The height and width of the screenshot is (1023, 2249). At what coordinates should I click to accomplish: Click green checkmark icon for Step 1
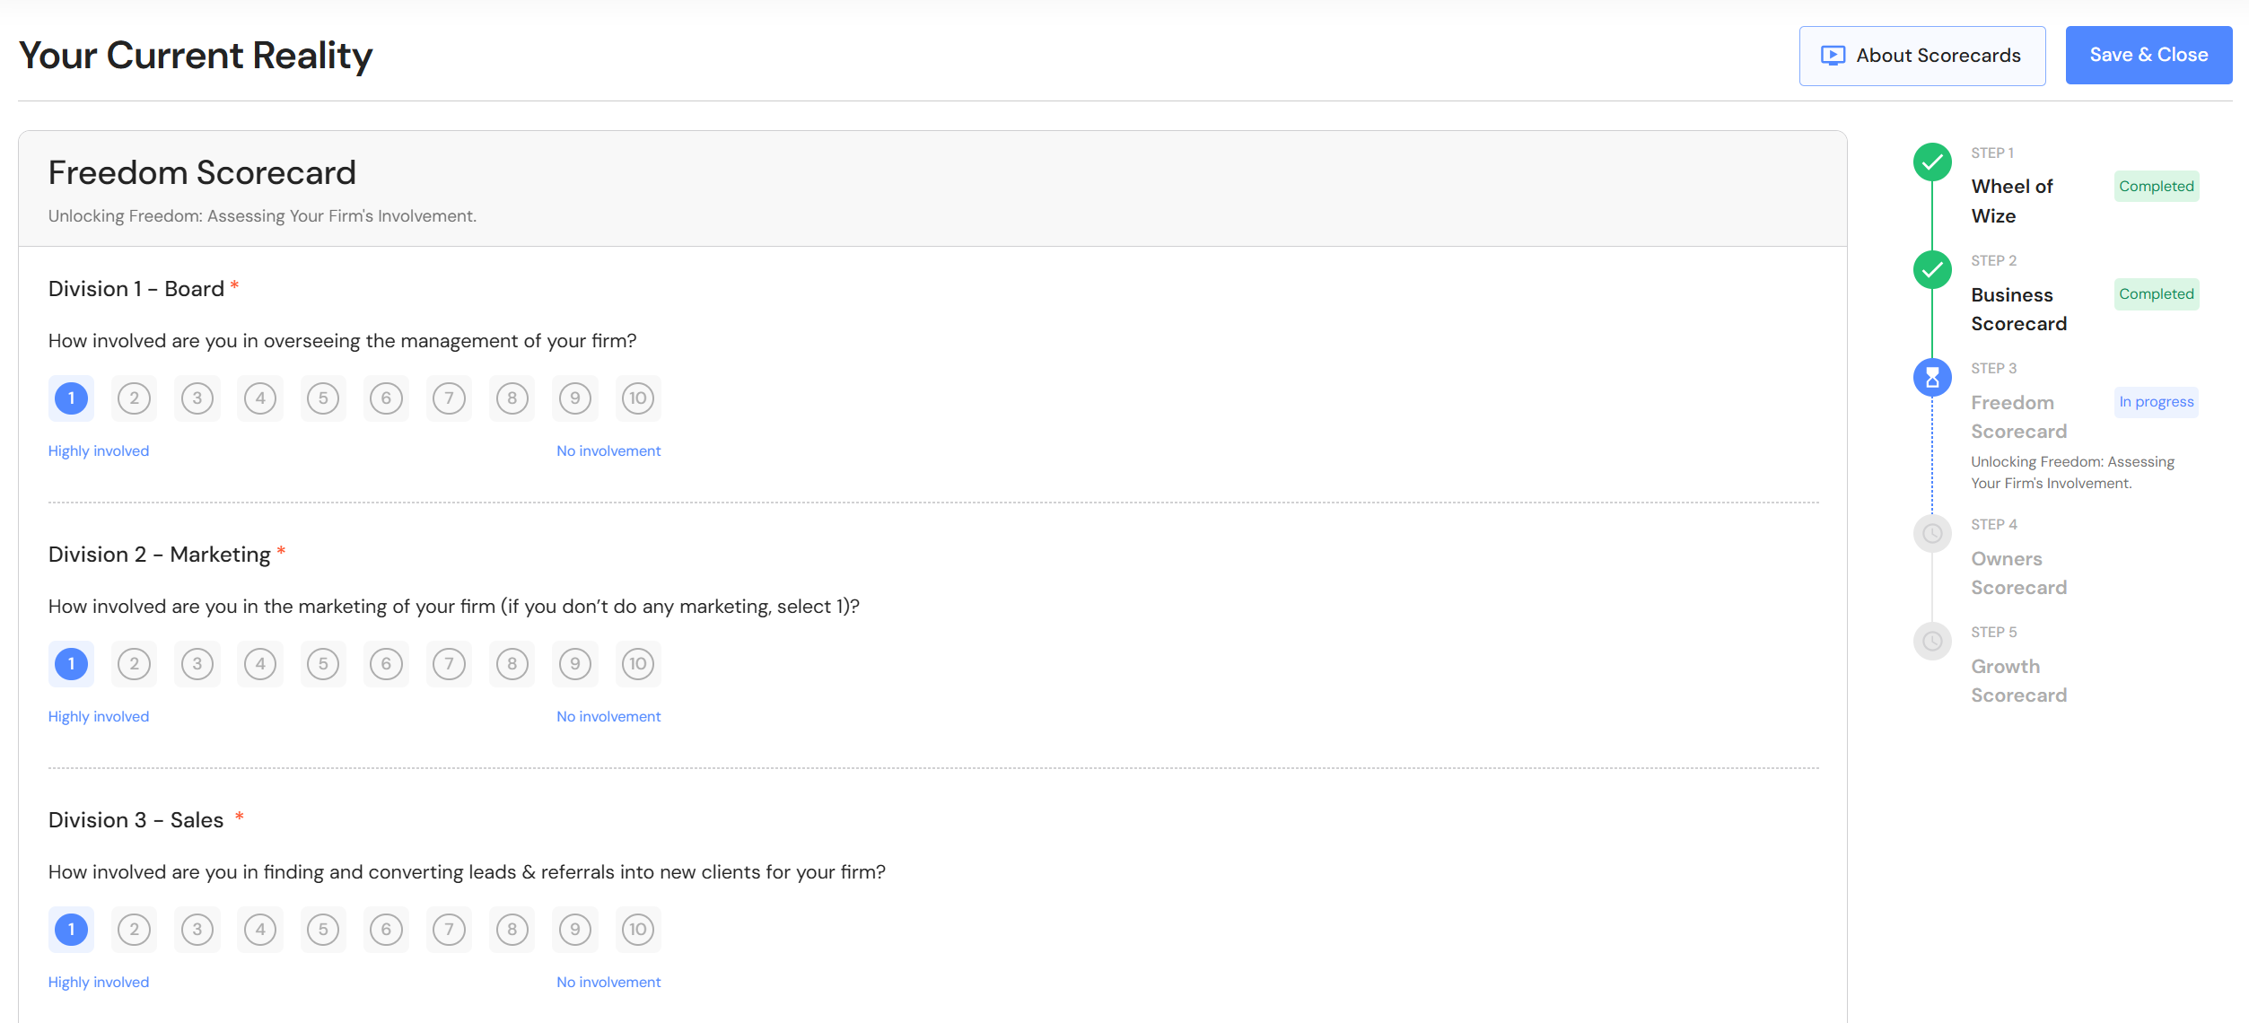pos(1932,162)
